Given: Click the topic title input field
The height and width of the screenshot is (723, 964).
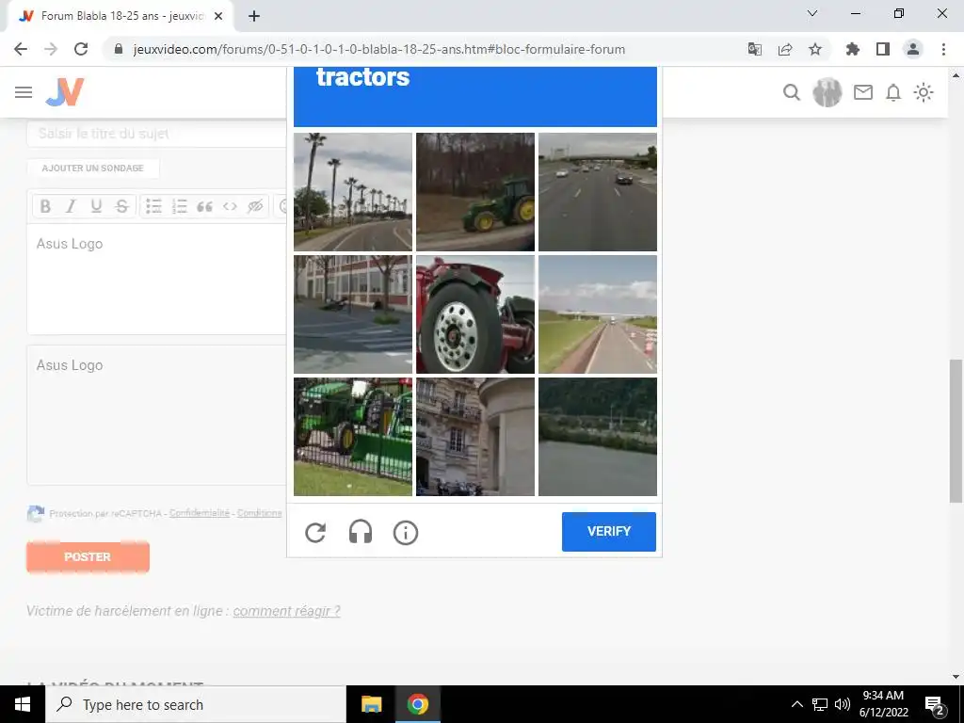Looking at the screenshot, I should (x=157, y=134).
